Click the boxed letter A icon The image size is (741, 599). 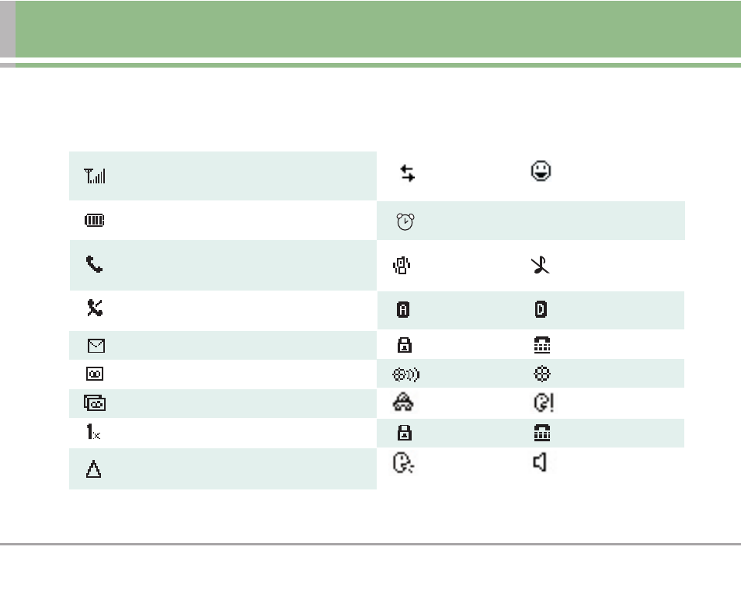[403, 310]
